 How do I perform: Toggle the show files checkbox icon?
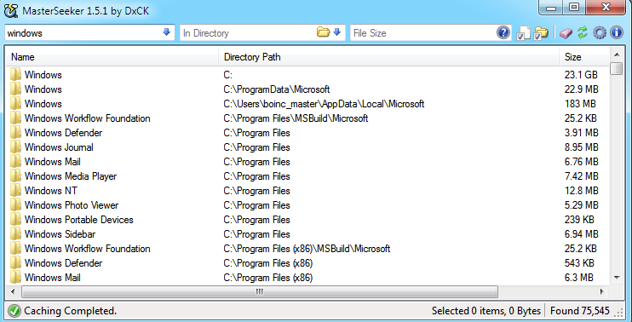(x=523, y=33)
